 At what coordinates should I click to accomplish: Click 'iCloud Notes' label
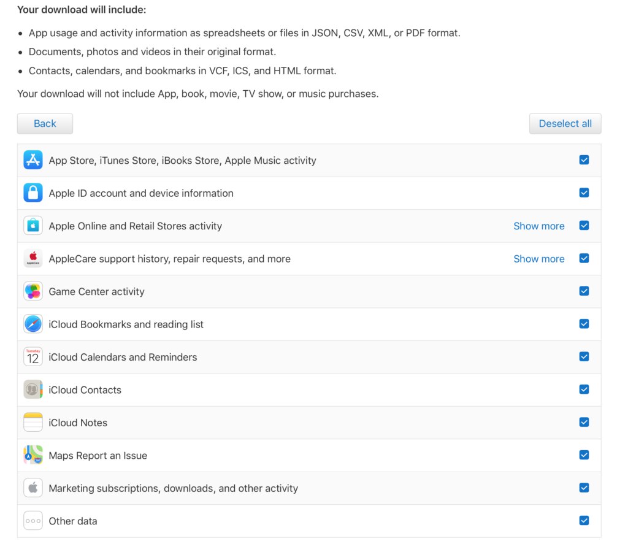[78, 423]
